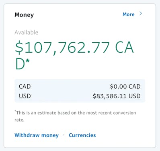Click the Withdraw money link

pos(37,135)
